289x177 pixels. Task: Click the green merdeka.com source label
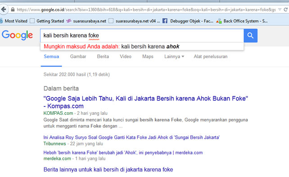point(57,159)
